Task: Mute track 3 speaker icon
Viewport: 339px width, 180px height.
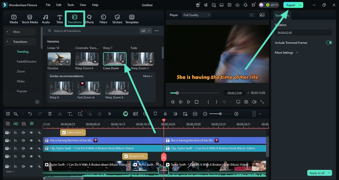Action: 23,148
